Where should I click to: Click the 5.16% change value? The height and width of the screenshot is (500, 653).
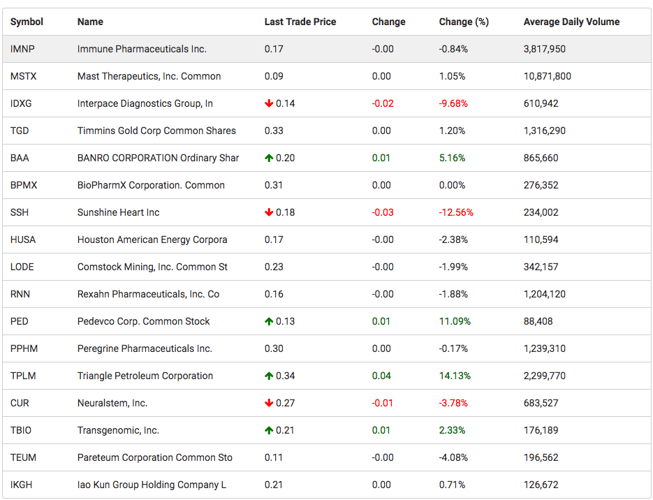453,159
